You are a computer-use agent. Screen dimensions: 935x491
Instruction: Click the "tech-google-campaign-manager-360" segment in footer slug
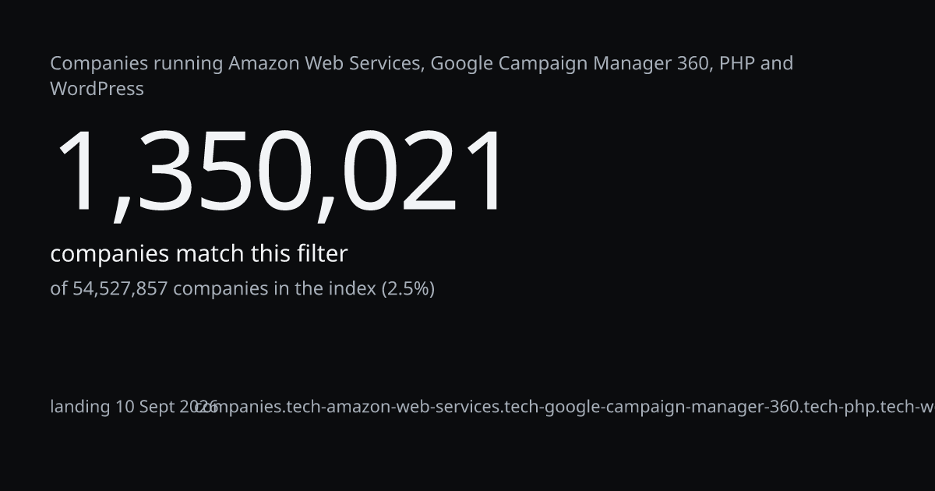[x=652, y=407]
